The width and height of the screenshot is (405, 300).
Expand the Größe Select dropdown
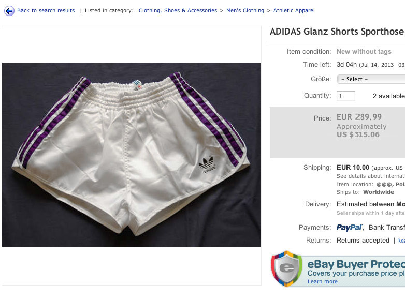click(371, 79)
